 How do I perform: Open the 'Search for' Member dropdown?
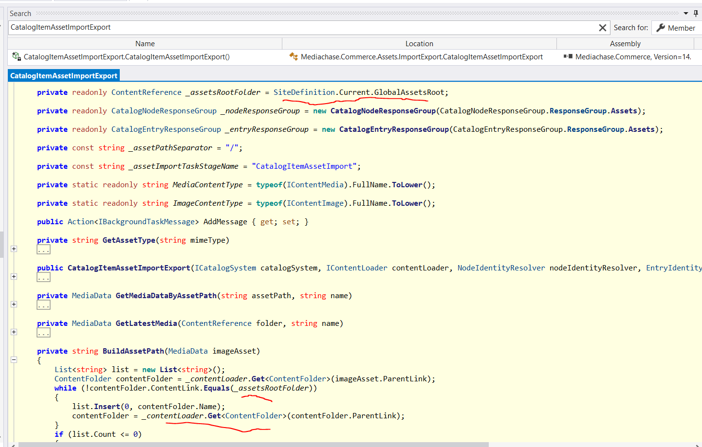(677, 28)
